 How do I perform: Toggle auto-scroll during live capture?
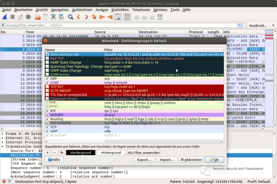point(118,17)
